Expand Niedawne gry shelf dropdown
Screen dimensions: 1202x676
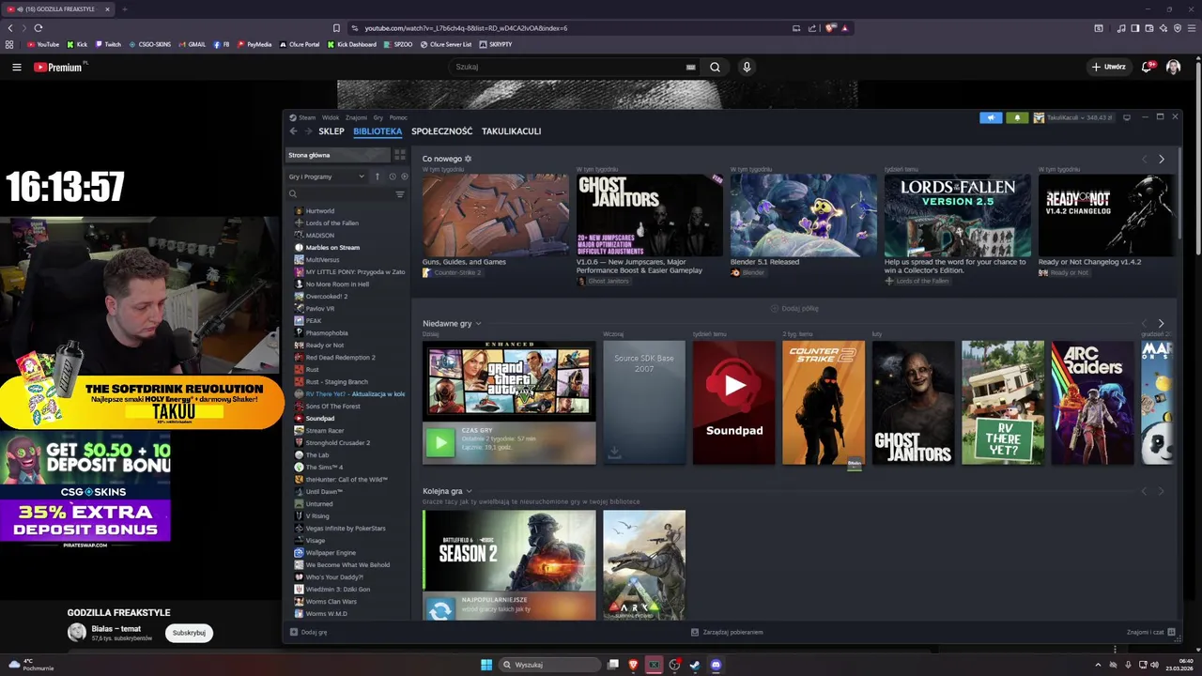click(x=478, y=323)
